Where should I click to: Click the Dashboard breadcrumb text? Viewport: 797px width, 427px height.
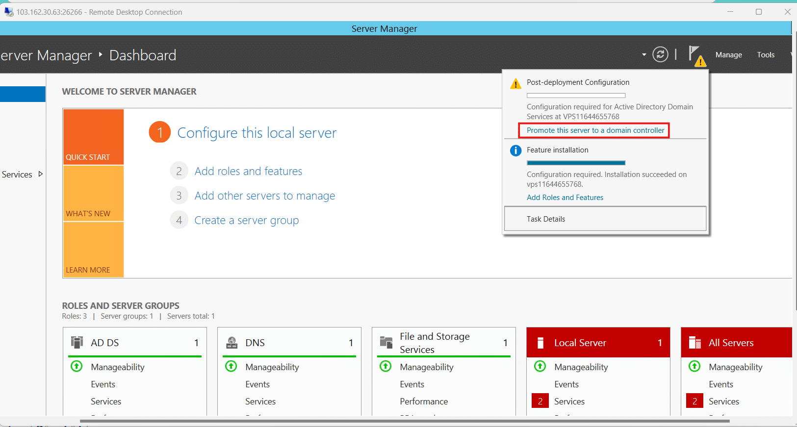143,55
